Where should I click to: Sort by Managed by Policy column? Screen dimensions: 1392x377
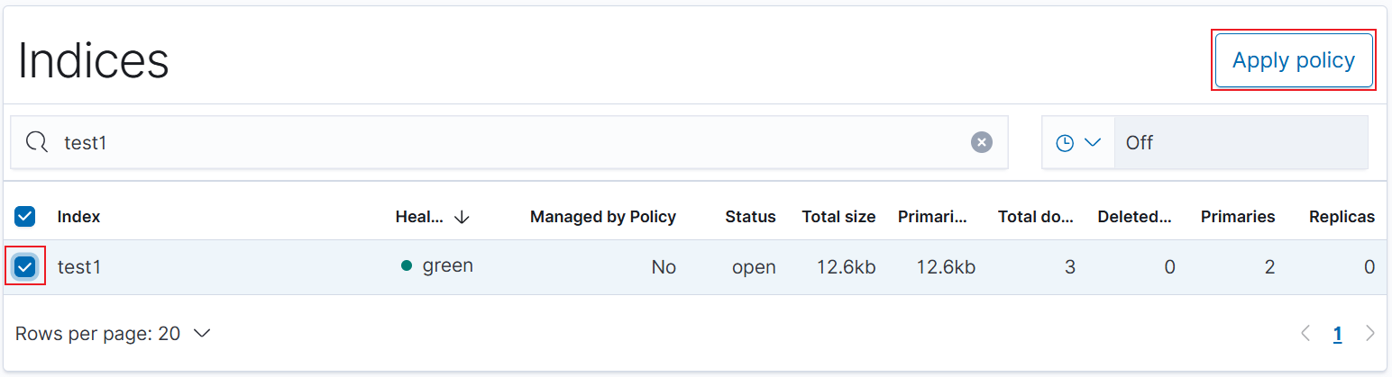(x=603, y=217)
